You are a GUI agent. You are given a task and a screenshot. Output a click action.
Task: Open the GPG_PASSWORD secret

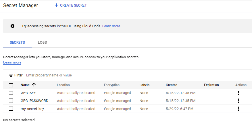point(34,101)
